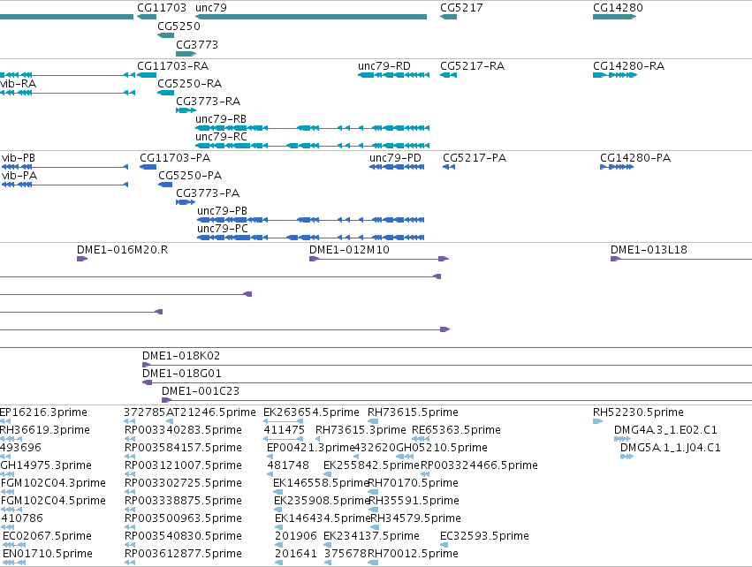Viewport: 752px width, 567px height.
Task: Click the CG11703-RA transcript glyph
Action: pyautogui.click(x=147, y=75)
